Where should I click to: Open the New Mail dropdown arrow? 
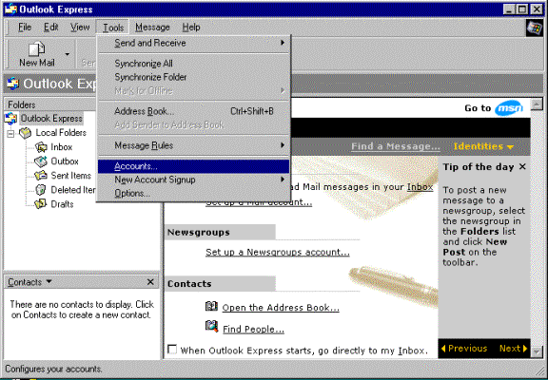pyautogui.click(x=68, y=54)
